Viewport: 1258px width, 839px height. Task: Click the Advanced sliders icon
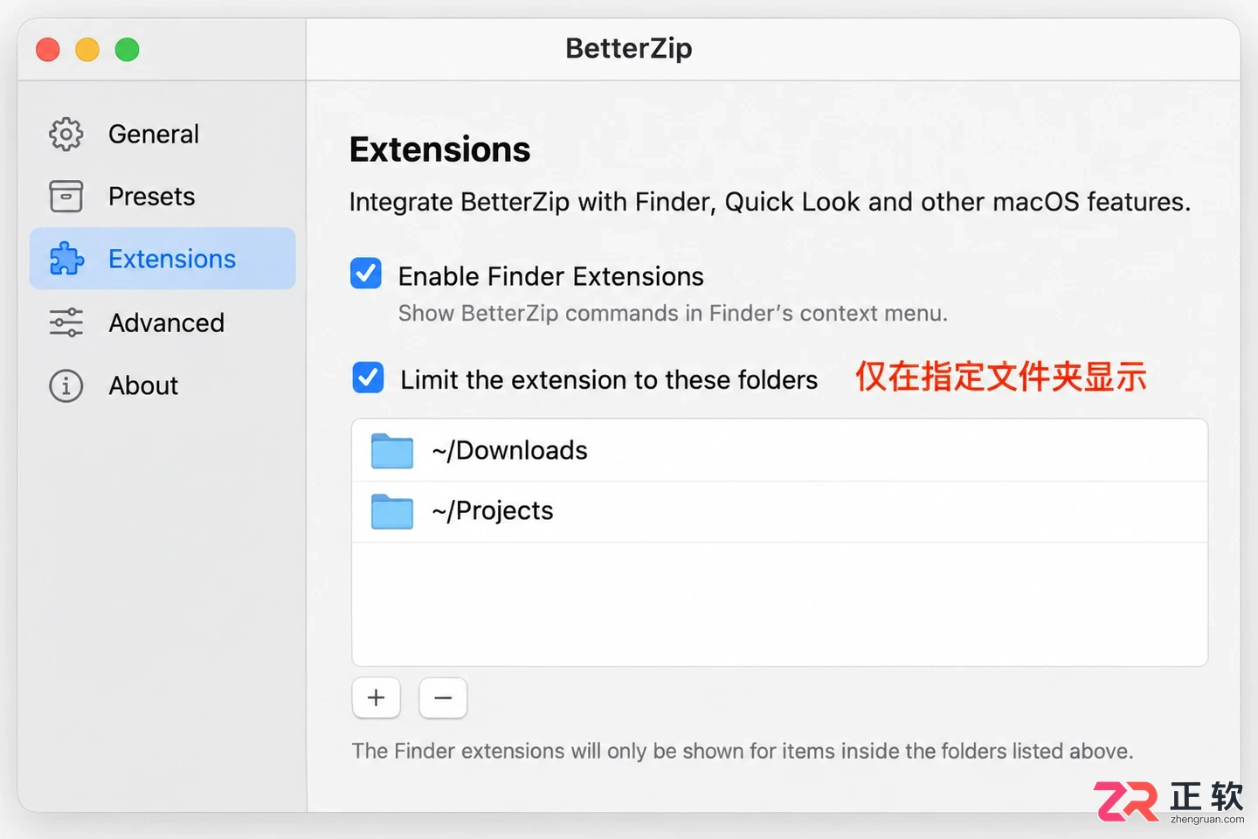[66, 322]
